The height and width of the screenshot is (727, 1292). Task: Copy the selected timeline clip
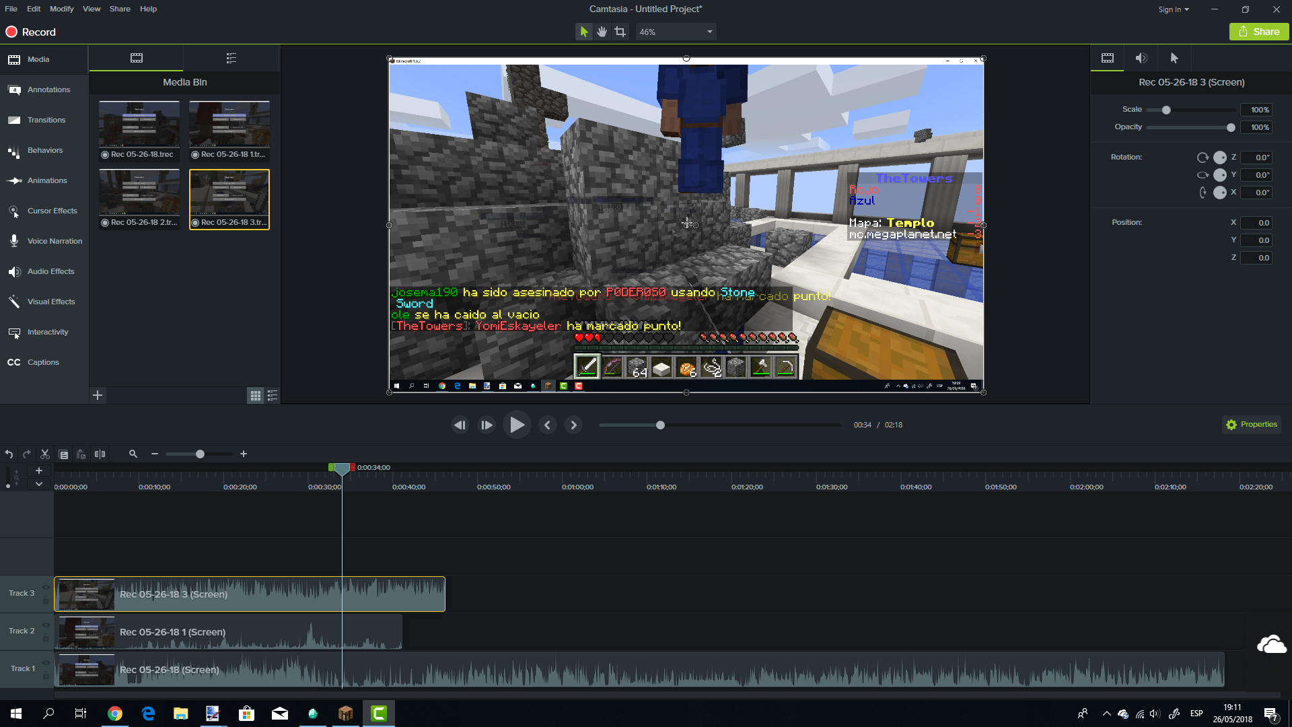coord(63,454)
